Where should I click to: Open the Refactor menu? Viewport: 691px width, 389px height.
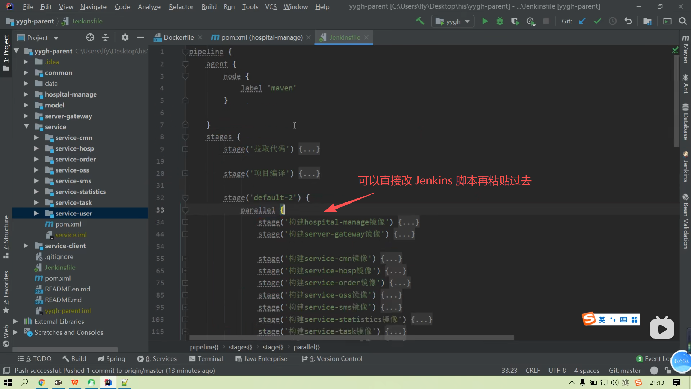tap(181, 6)
